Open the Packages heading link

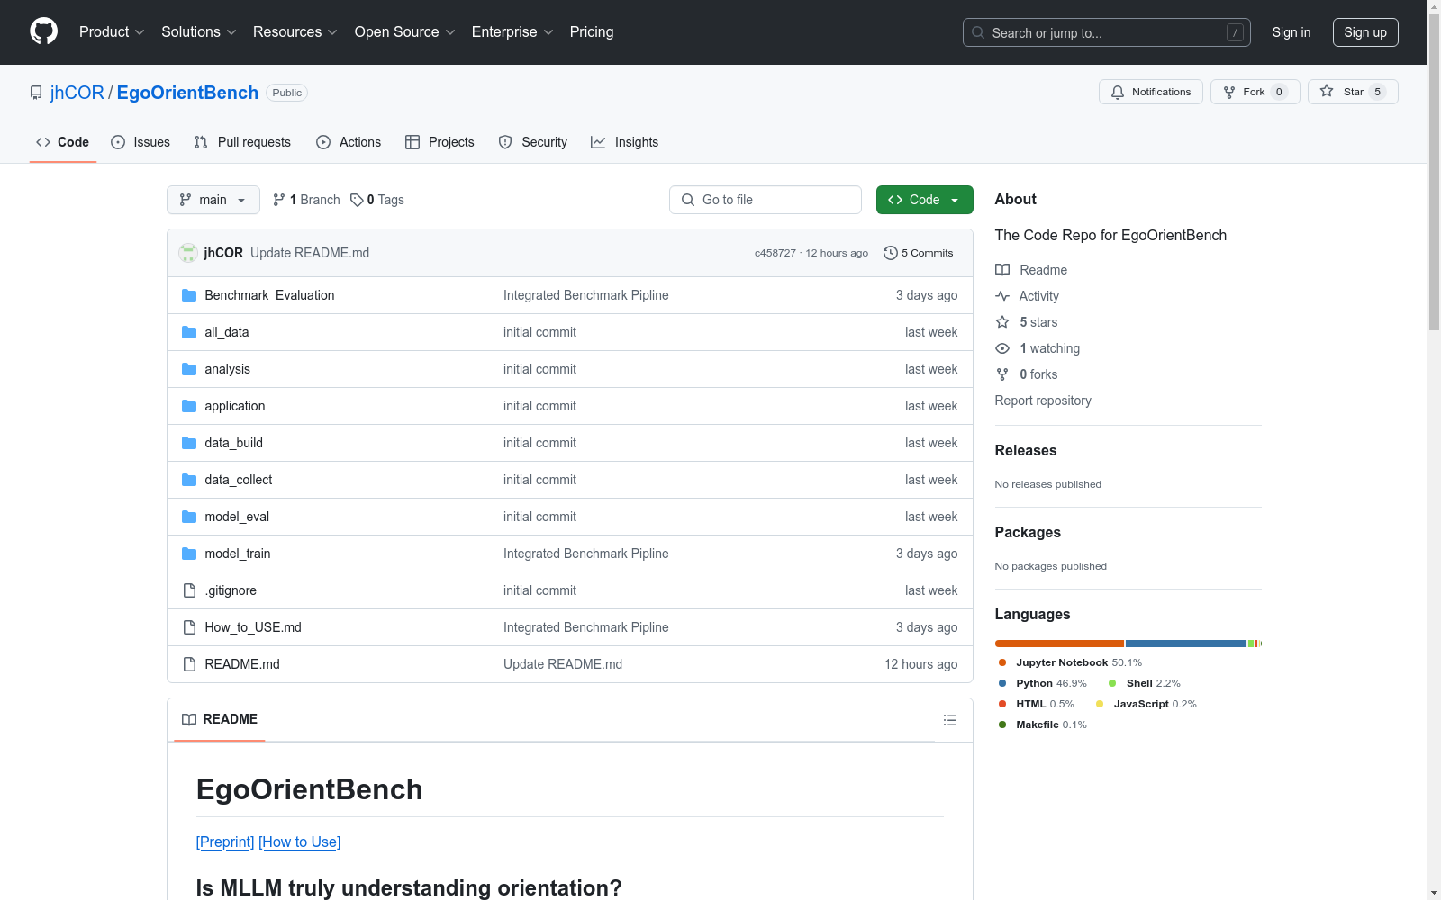pos(1028,532)
